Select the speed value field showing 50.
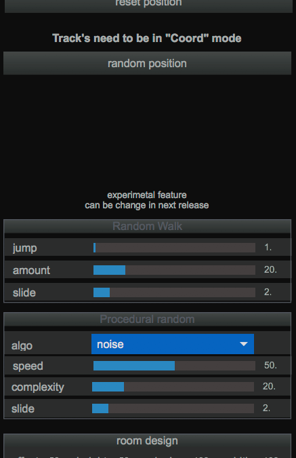Viewport: 296px width, 458px height. 270,366
